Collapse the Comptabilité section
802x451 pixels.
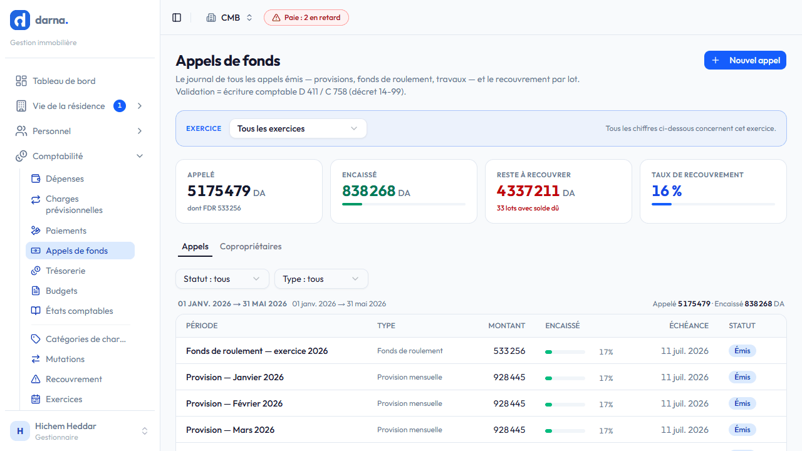(140, 156)
